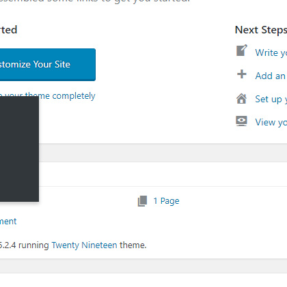Click inside the dark flyout submenu panel
This screenshot has width=287, height=287.
point(19,149)
